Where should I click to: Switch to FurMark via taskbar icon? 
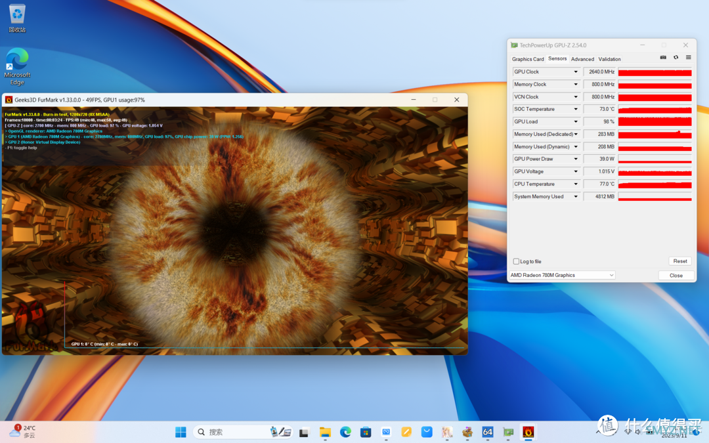pos(528,432)
